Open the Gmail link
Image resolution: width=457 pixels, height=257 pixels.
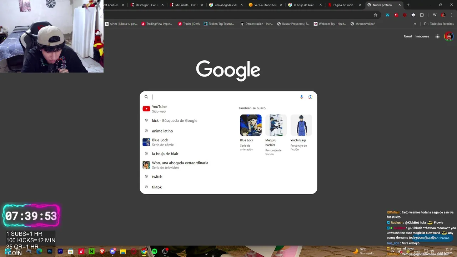(x=408, y=36)
